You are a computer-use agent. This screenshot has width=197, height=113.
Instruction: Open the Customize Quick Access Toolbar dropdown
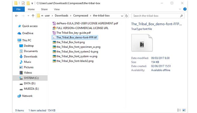[32, 3]
